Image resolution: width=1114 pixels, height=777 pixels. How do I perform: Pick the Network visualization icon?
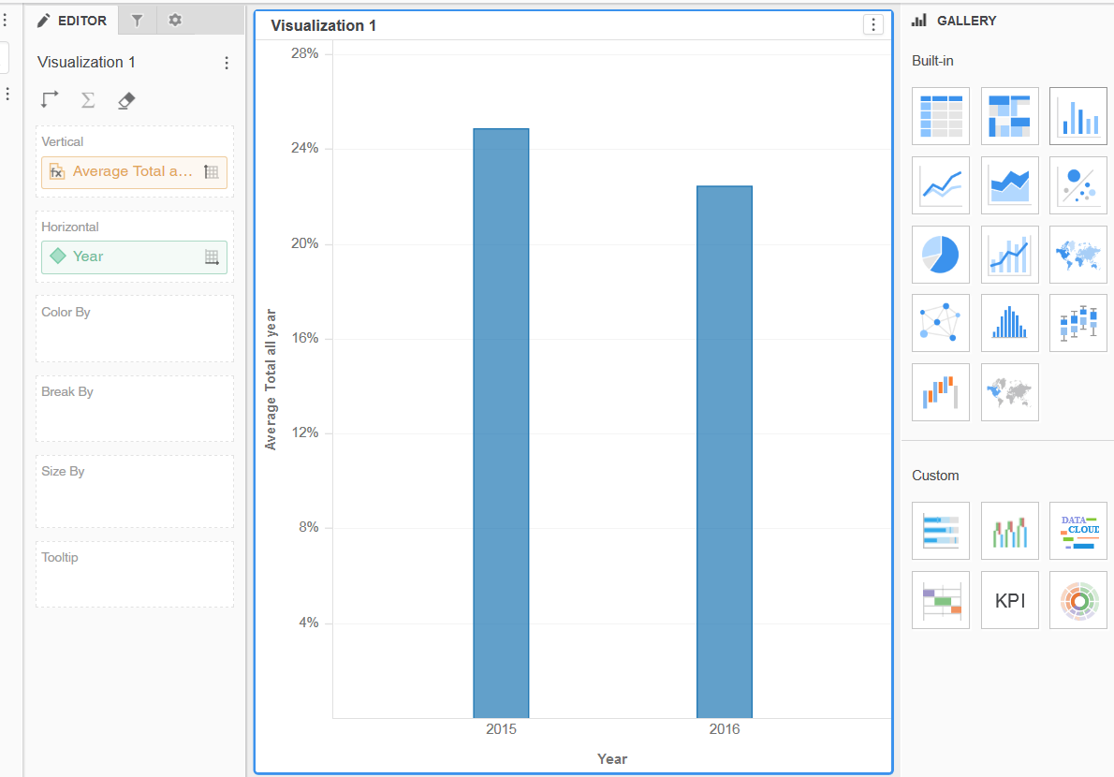[x=941, y=323]
